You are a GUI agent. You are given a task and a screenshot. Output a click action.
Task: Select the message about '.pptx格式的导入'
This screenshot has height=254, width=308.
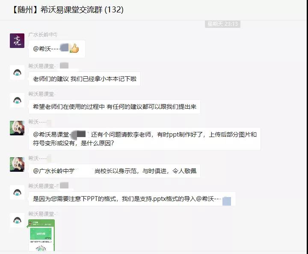[x=132, y=199]
